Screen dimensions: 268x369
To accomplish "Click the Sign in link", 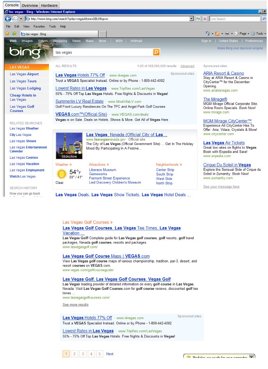I will coord(206,41).
